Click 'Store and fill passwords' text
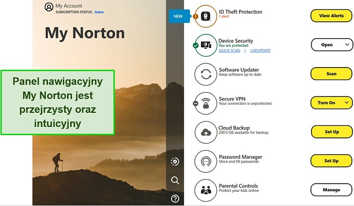The height and width of the screenshot is (206, 354). pos(239,161)
